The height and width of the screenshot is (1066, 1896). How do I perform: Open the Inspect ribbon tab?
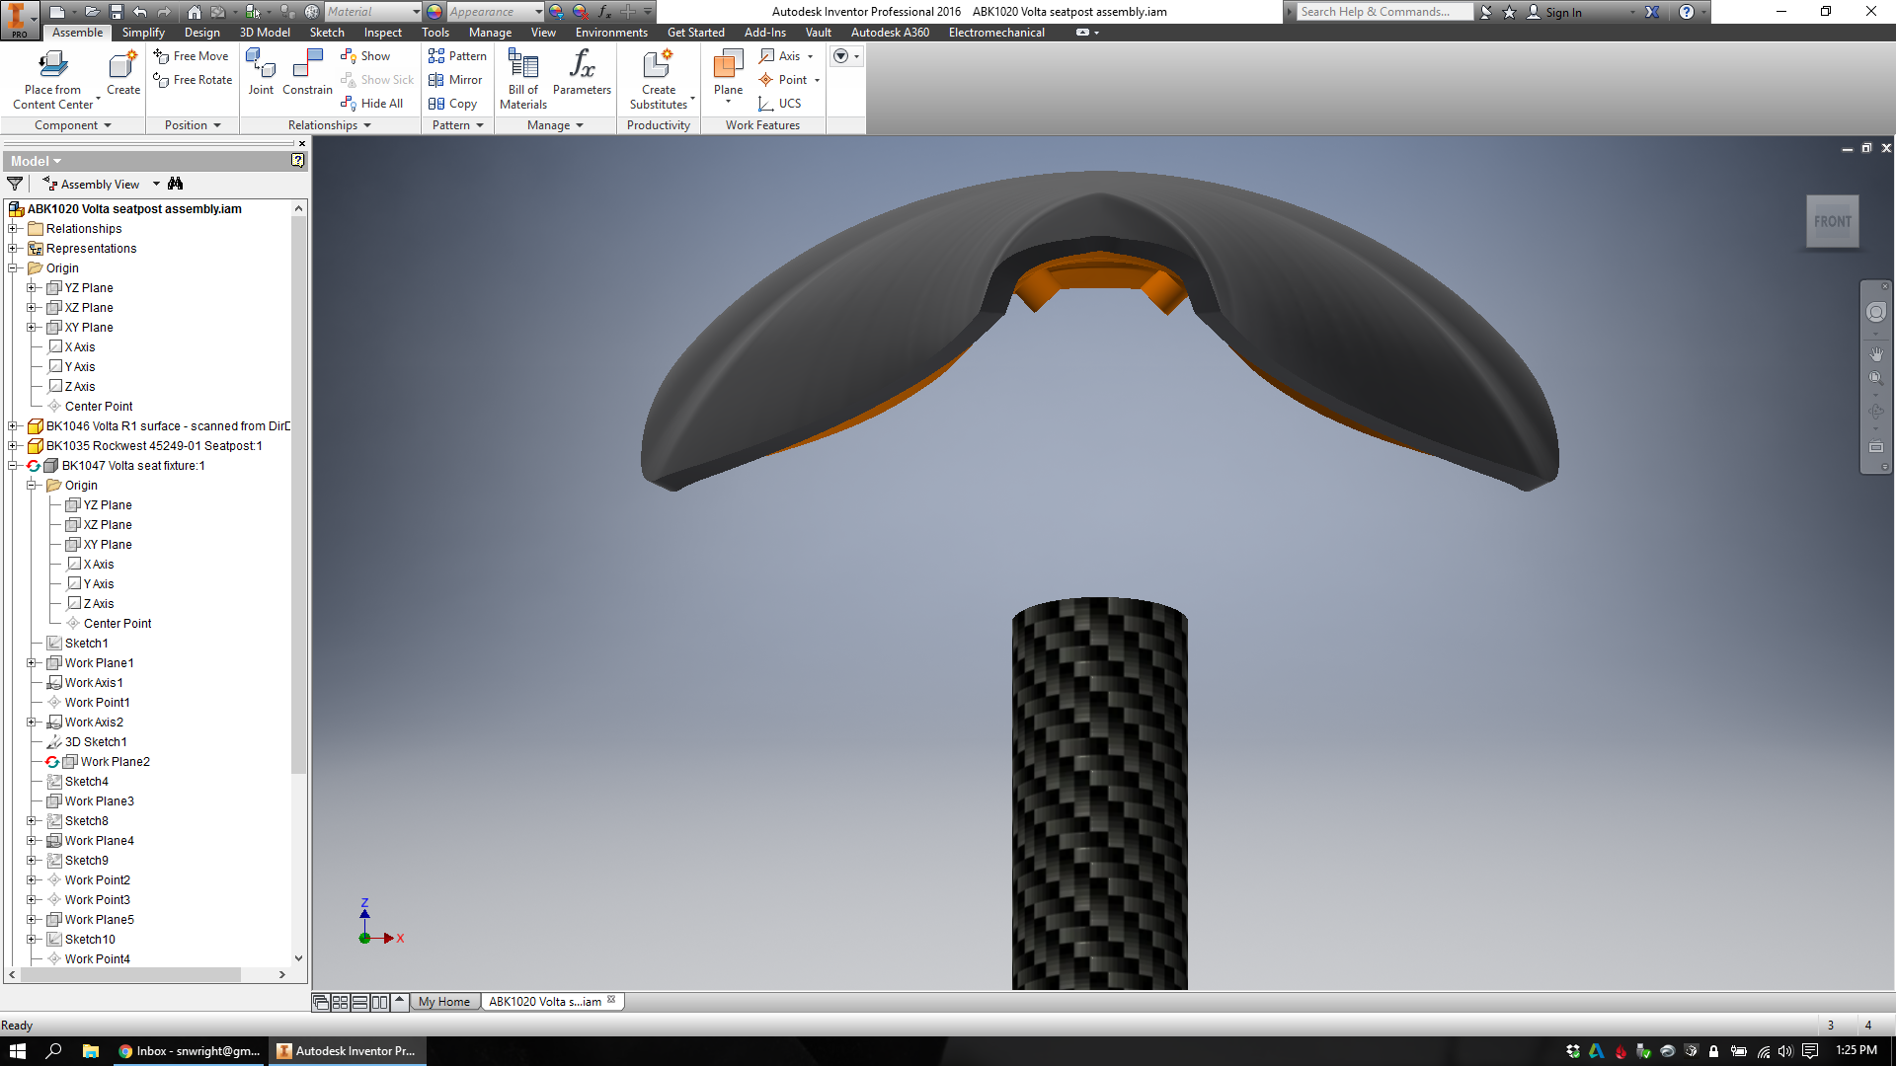(x=383, y=33)
